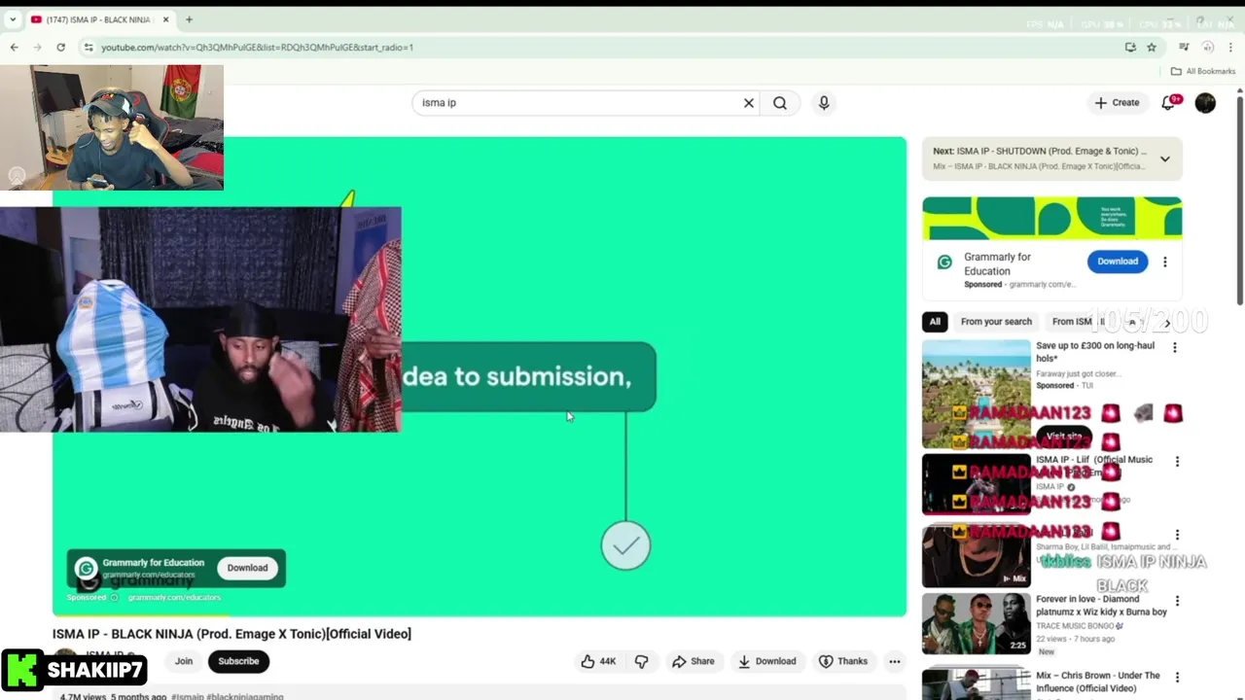The height and width of the screenshot is (700, 1245).
Task: Click Download below the video
Action: tap(766, 661)
